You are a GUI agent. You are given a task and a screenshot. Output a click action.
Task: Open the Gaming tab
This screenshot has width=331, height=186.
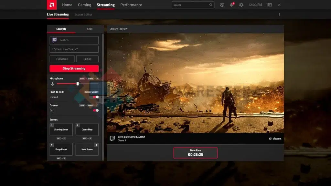tap(84, 5)
